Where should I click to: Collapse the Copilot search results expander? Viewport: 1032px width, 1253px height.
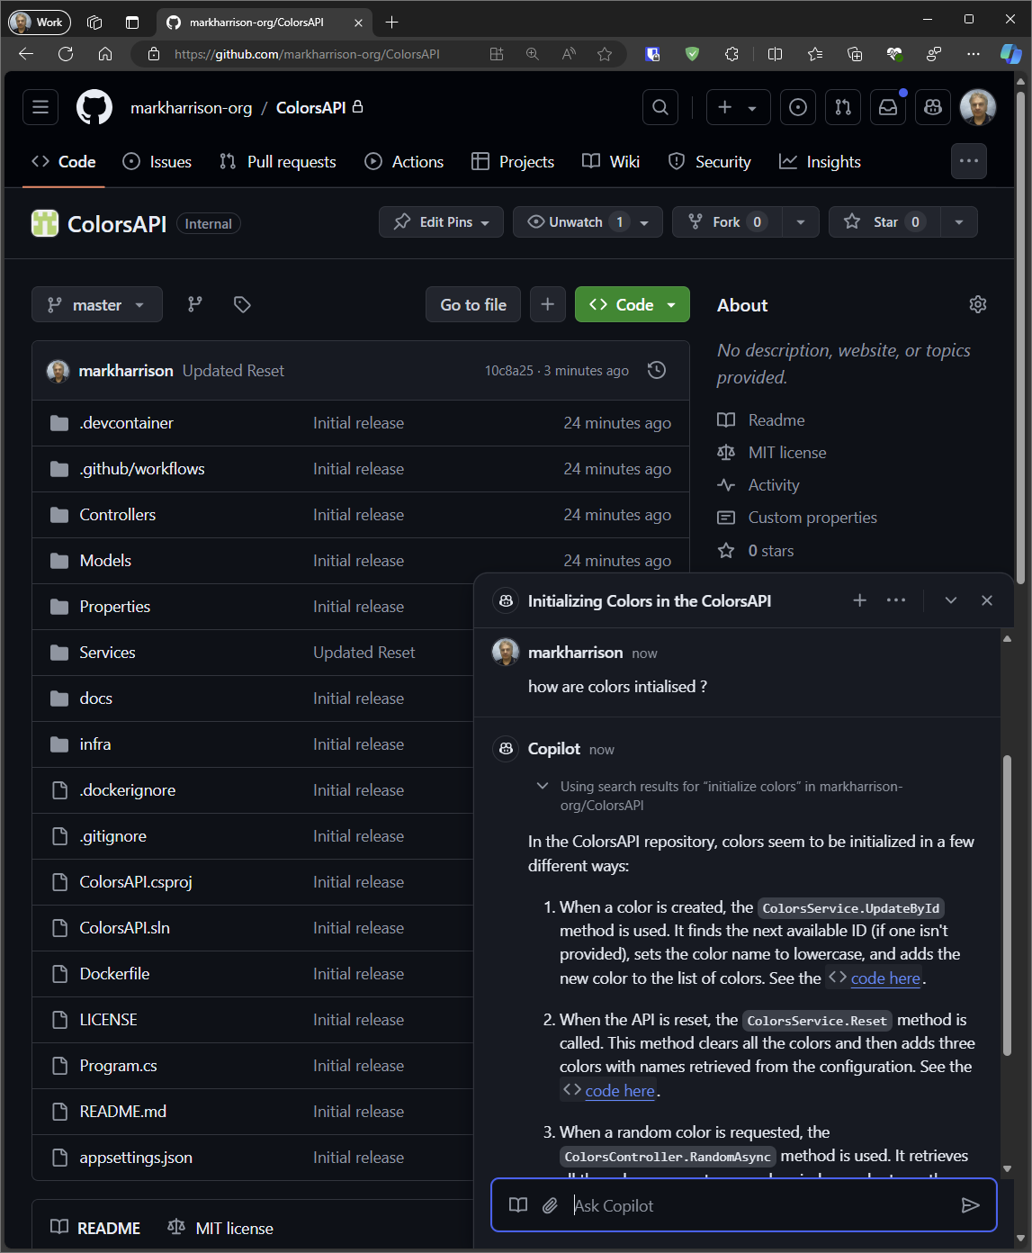click(x=543, y=786)
